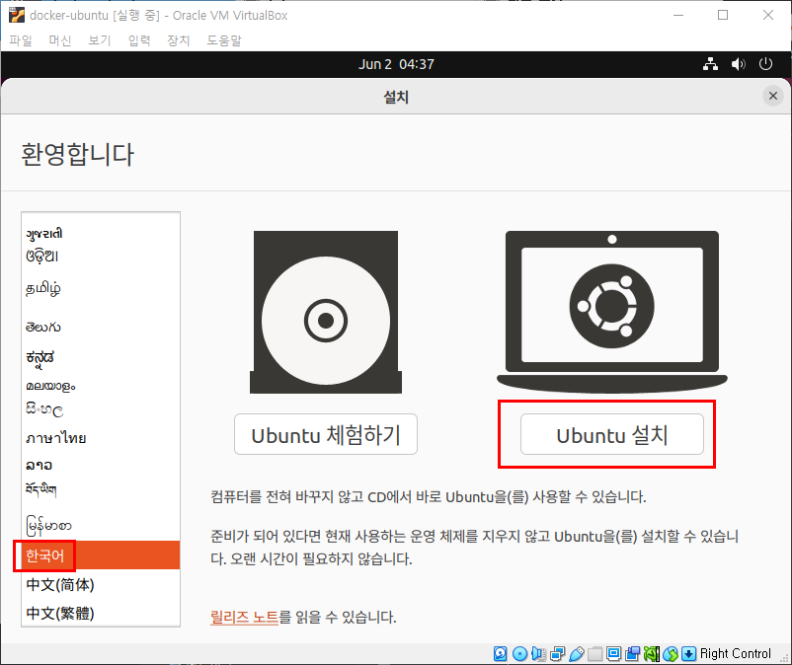Open the 장치 menu

point(179,40)
